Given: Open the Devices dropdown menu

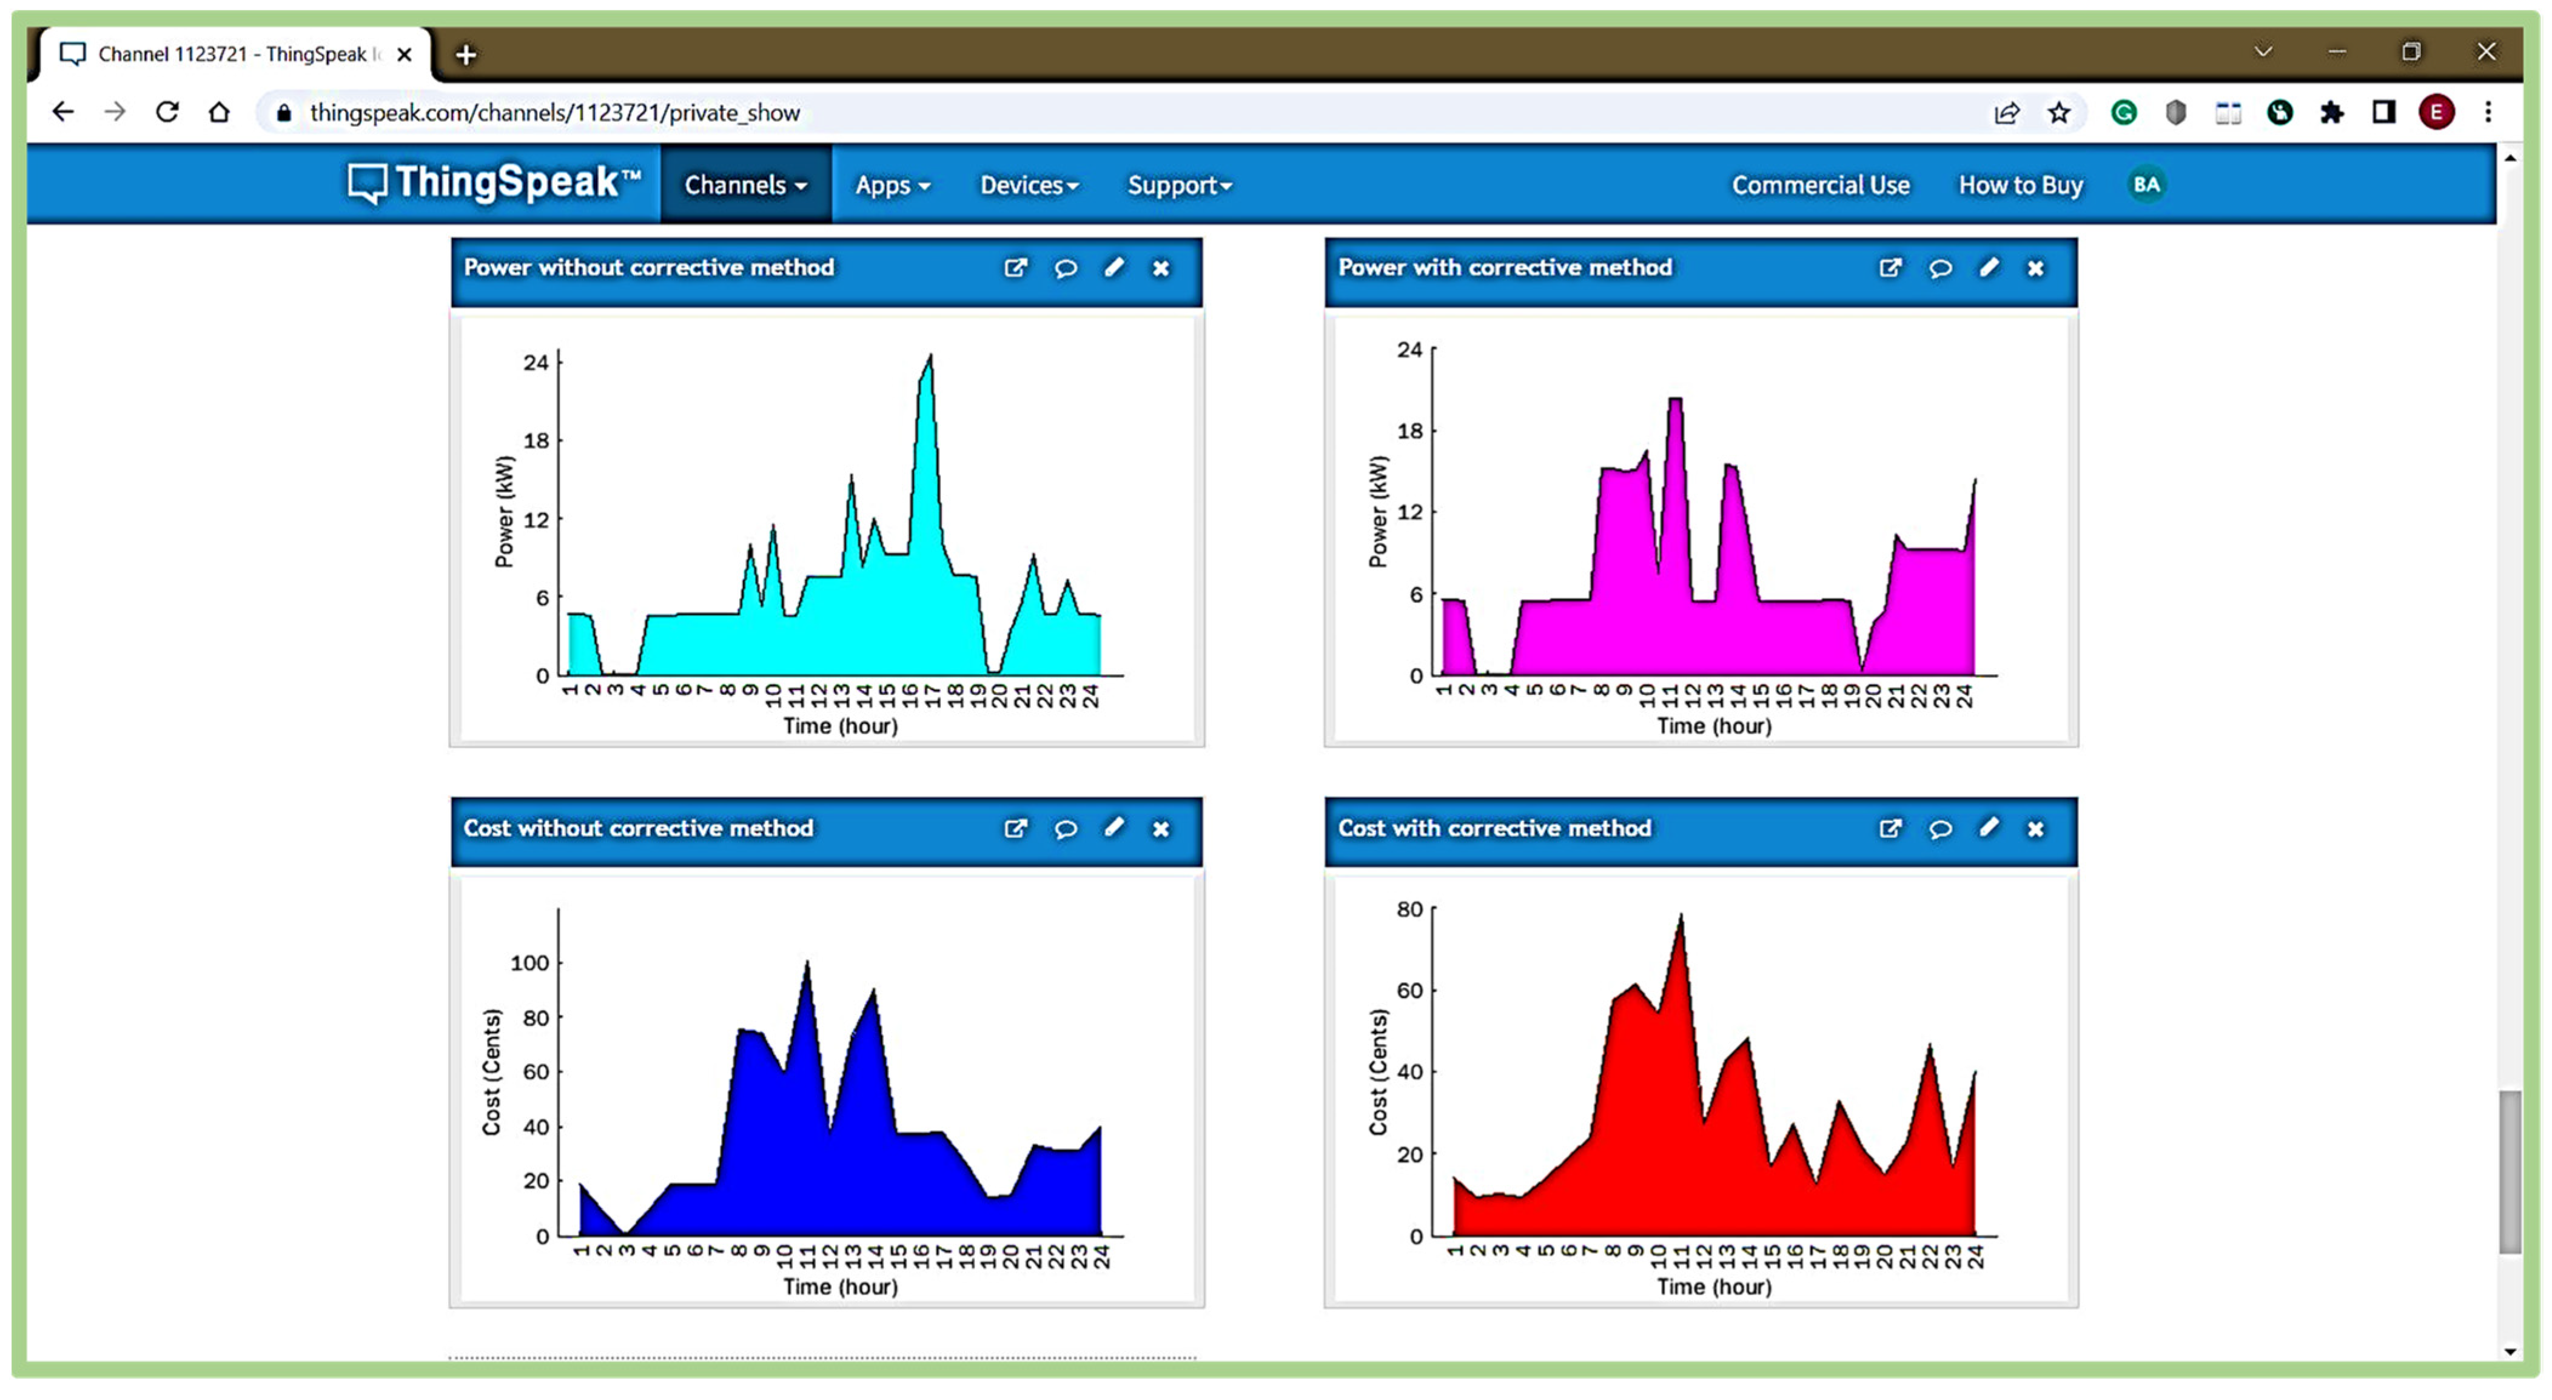Looking at the screenshot, I should pyautogui.click(x=1029, y=186).
